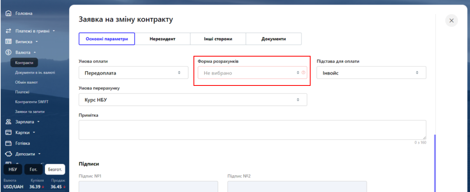Select the НБУ exchange rate toggle
This screenshot has width=470, height=192.
pos(13,170)
